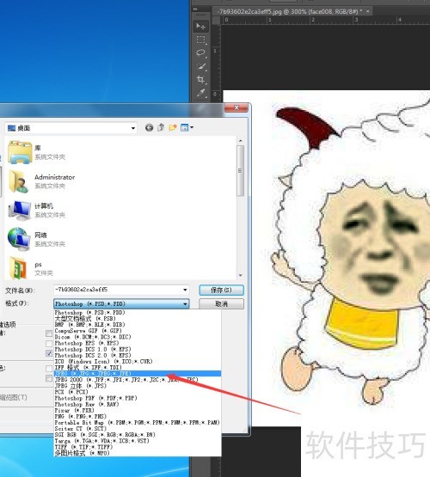Screen dimensions: 430x477
Task: Close the save dialog with red X
Action: tap(236, 107)
